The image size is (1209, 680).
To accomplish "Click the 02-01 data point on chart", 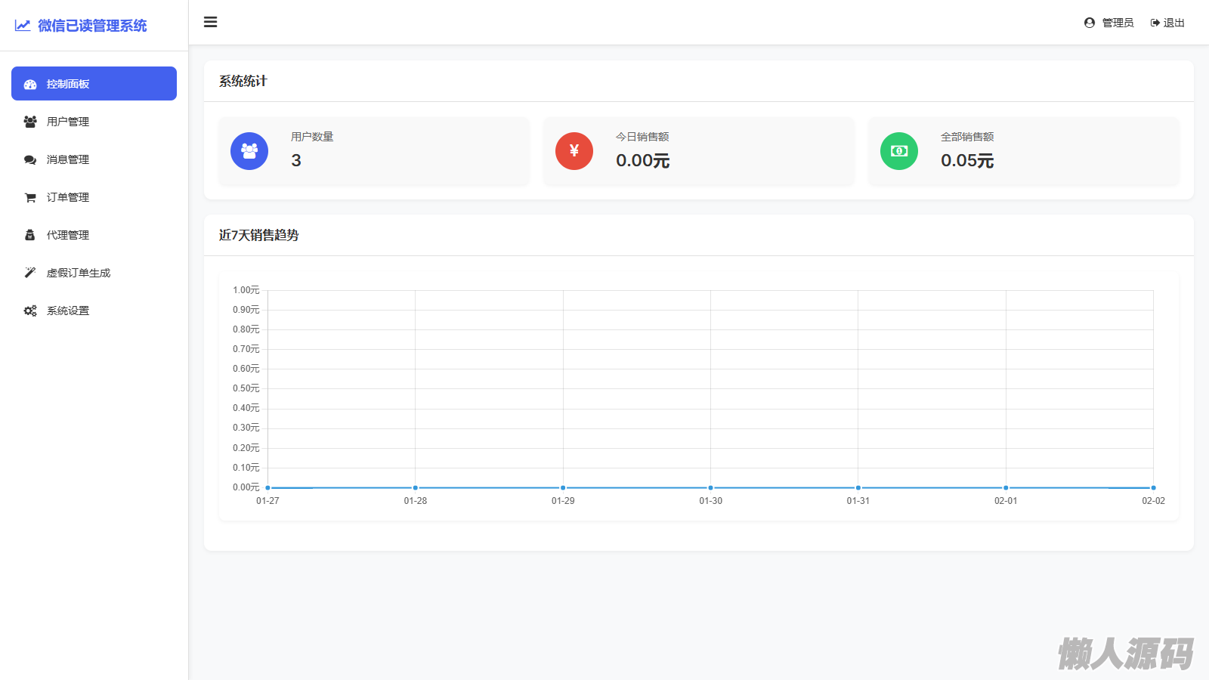I will [1006, 488].
